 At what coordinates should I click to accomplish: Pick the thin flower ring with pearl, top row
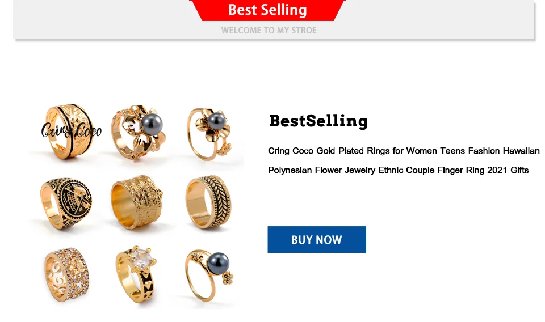(209, 133)
